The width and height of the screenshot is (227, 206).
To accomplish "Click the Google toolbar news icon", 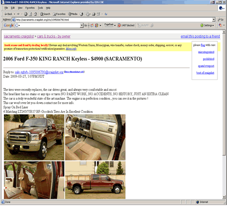I will point(92,25).
